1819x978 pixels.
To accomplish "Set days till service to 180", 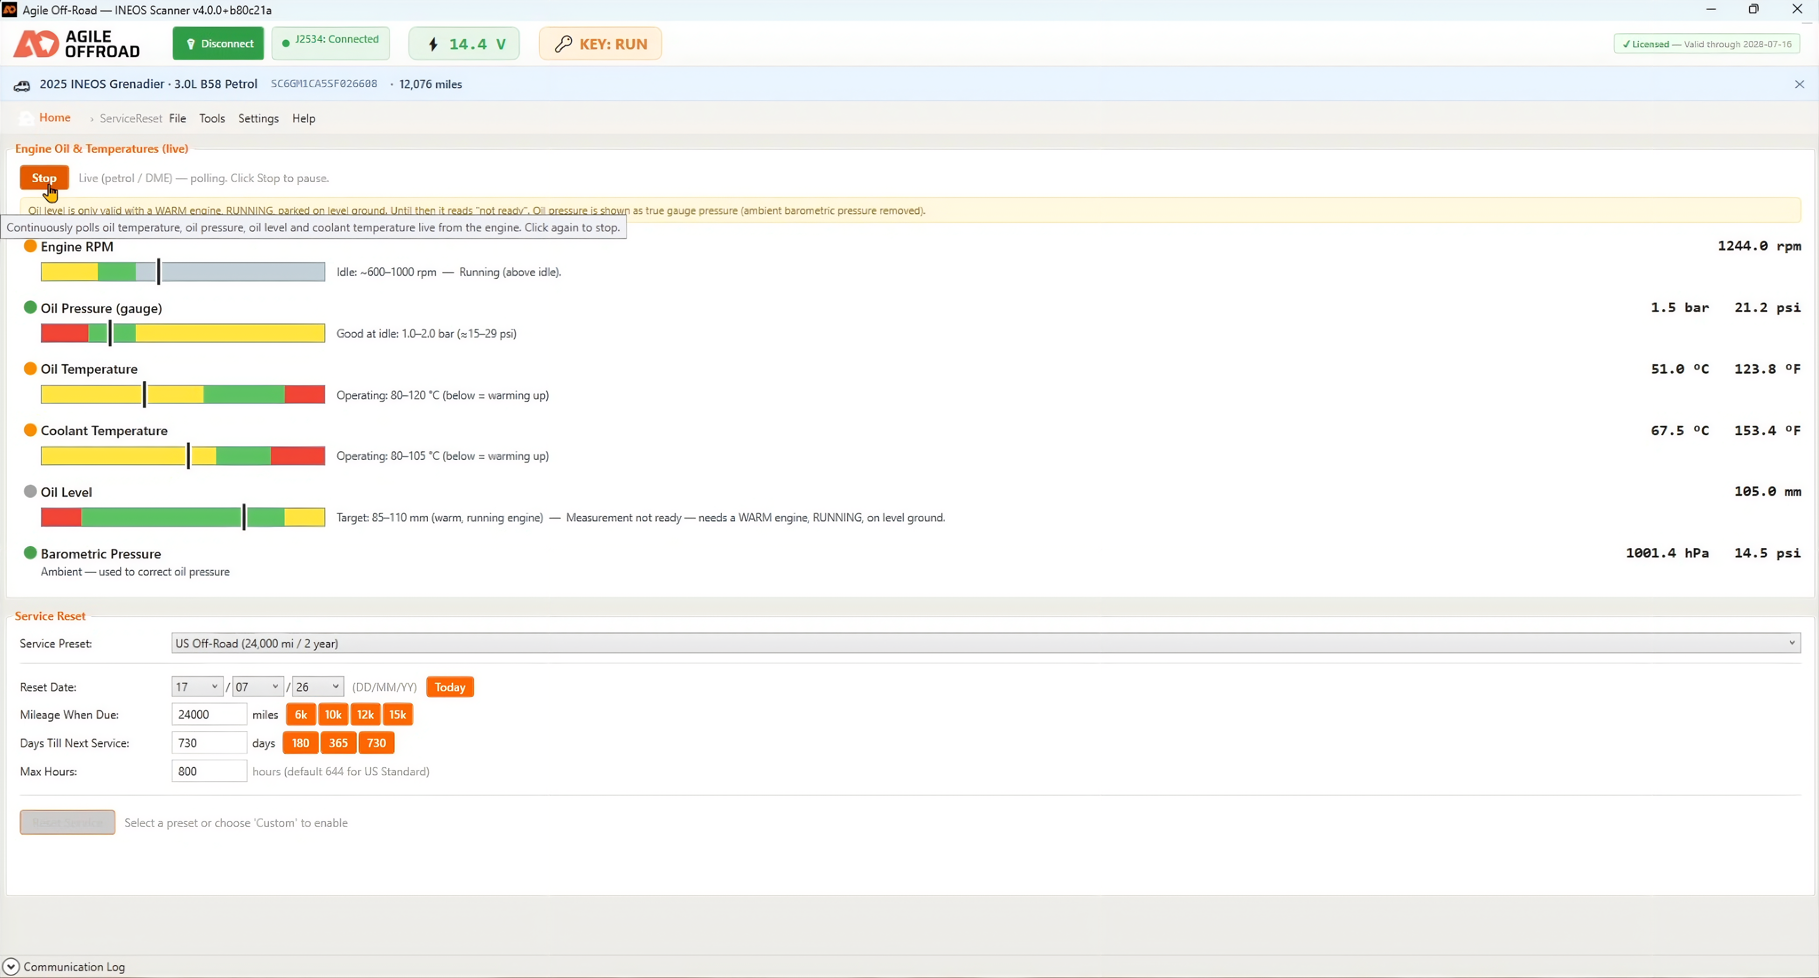I will 301,743.
